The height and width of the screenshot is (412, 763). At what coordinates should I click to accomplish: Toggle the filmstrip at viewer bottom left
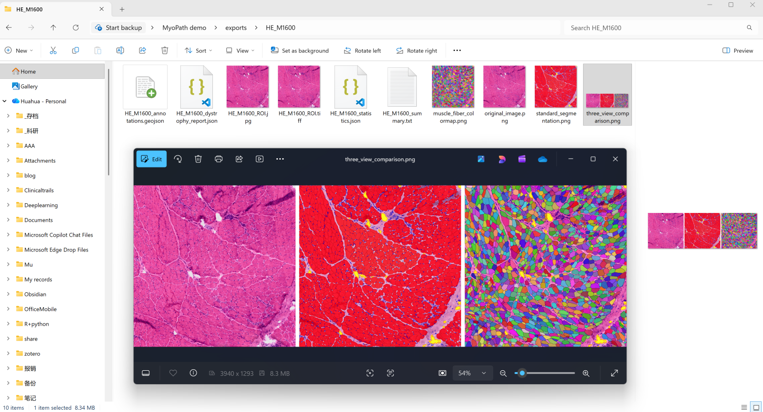coord(145,373)
